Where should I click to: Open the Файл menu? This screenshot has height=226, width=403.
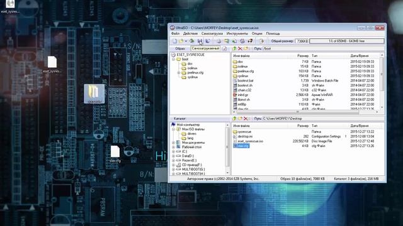[175, 33]
